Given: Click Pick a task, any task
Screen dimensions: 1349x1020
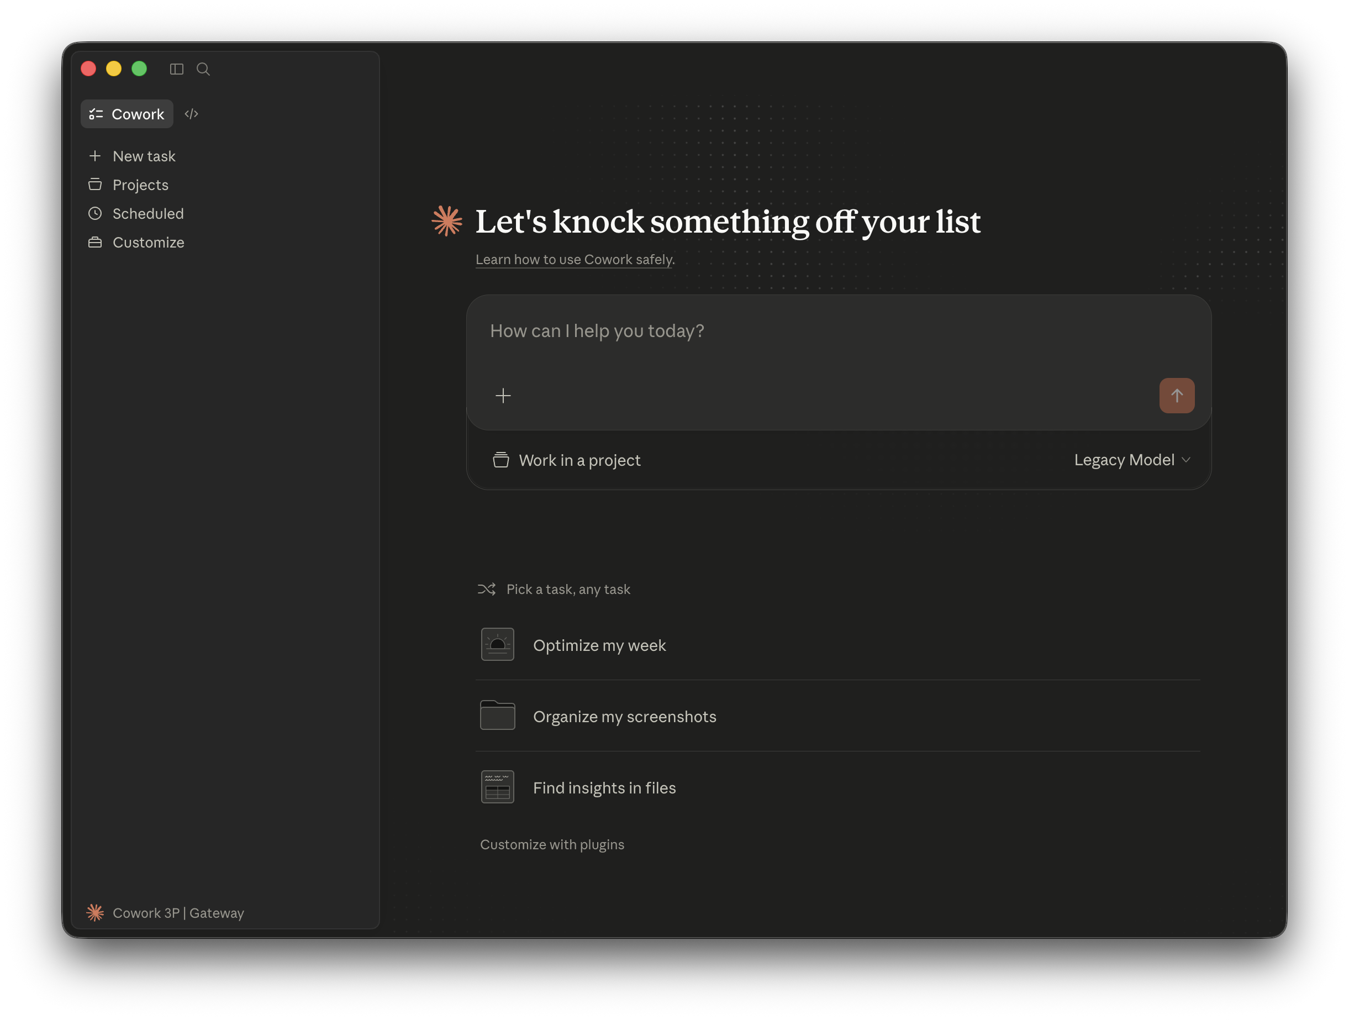Looking at the screenshot, I should (x=568, y=590).
